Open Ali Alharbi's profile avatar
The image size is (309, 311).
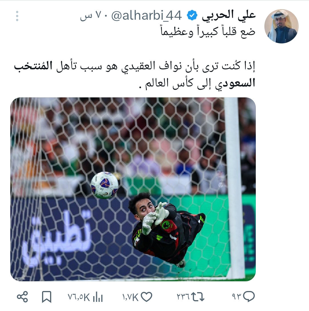pos(281,26)
